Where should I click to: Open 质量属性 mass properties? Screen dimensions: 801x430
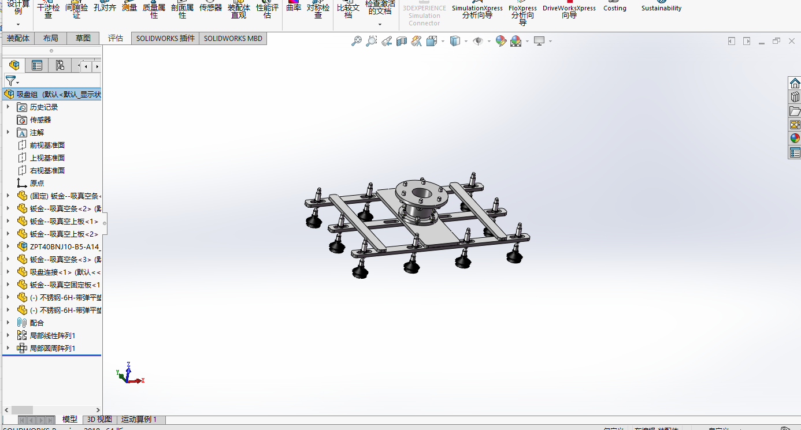pos(154,10)
